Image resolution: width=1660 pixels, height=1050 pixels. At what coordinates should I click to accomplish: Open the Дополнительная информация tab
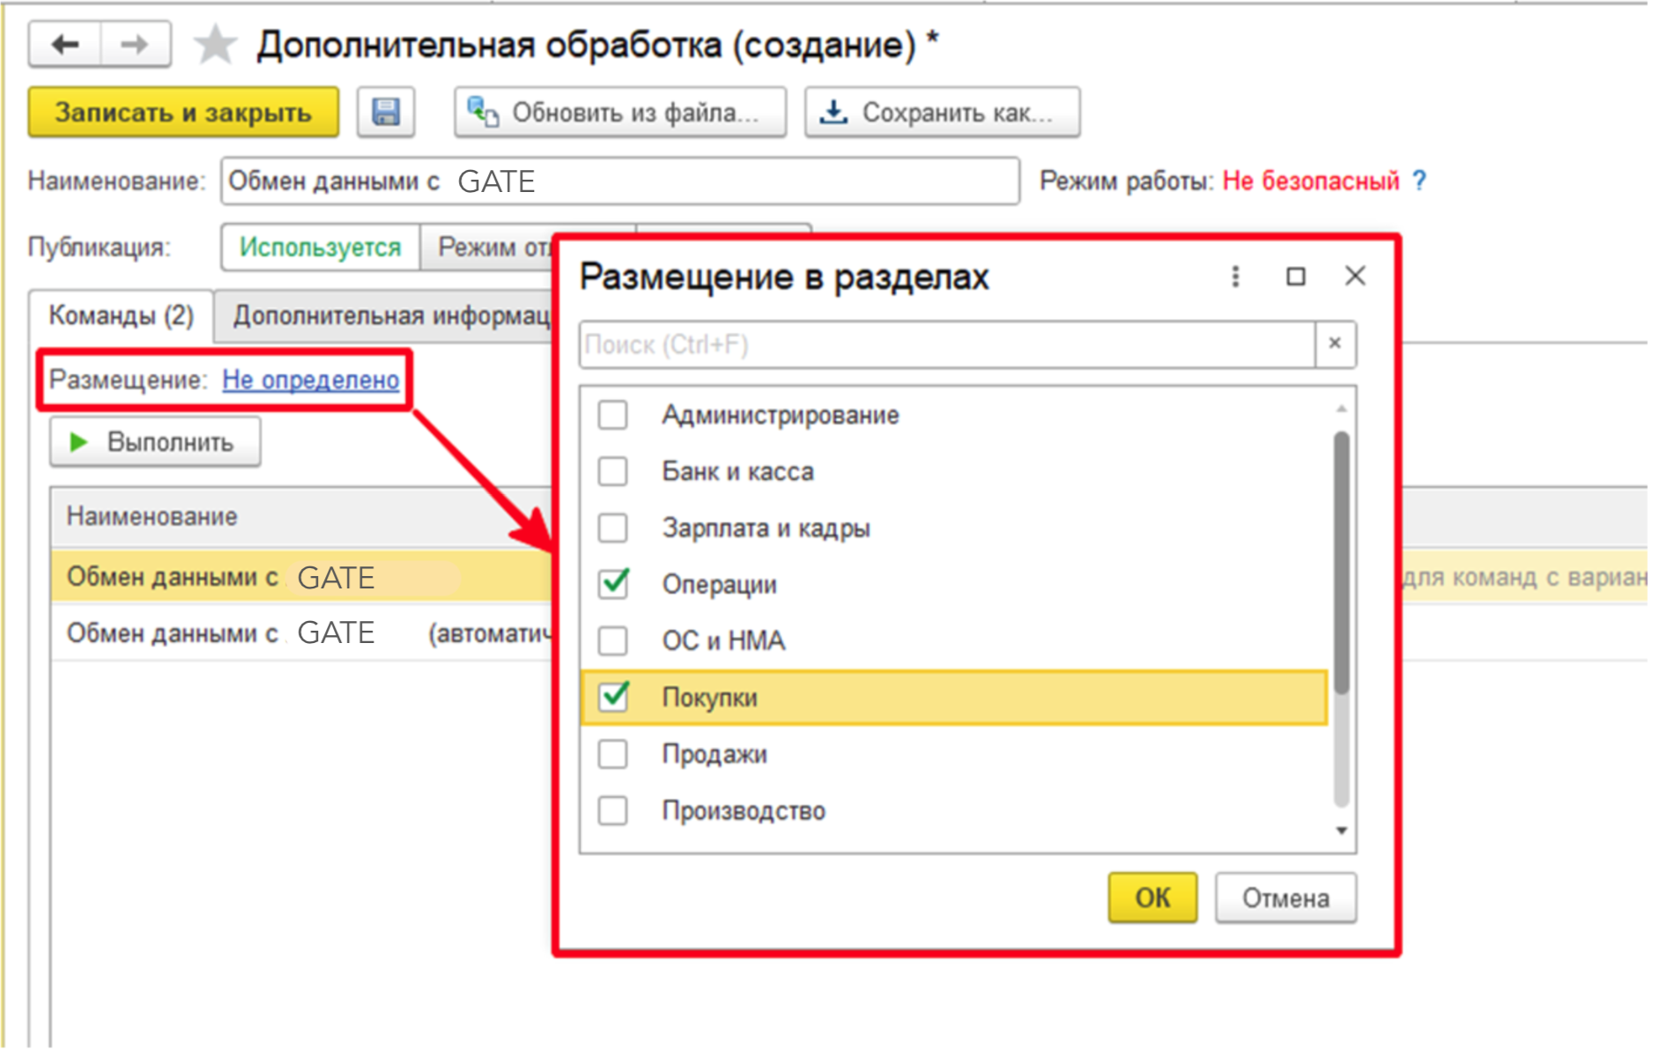(x=389, y=315)
